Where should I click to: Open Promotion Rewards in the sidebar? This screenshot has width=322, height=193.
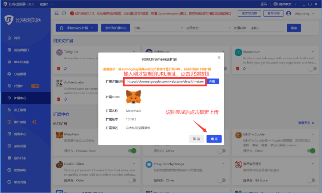pyautogui.click(x=25, y=122)
